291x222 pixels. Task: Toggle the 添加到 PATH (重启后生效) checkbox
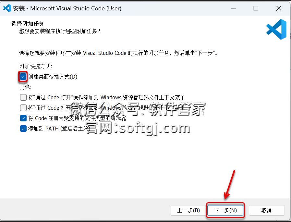pos(23,129)
